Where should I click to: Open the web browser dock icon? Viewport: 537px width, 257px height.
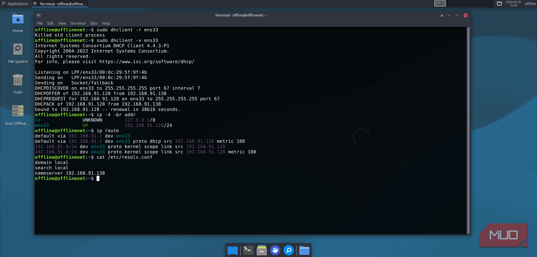click(275, 250)
